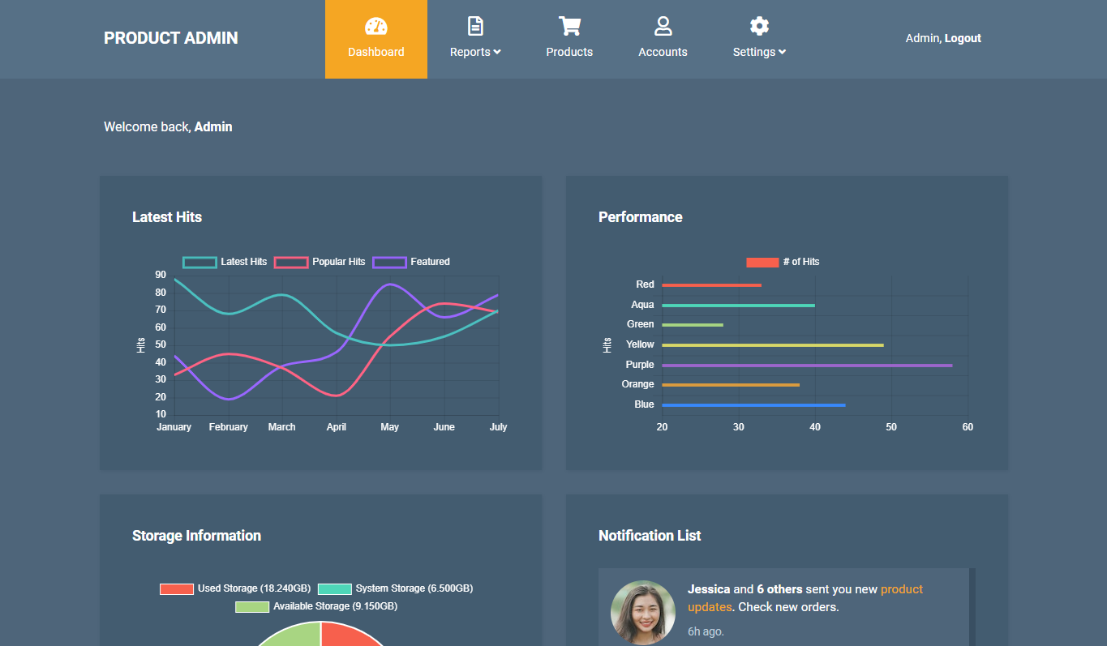Click the February axis label
Viewport: 1107px width, 646px height.
[x=228, y=427]
